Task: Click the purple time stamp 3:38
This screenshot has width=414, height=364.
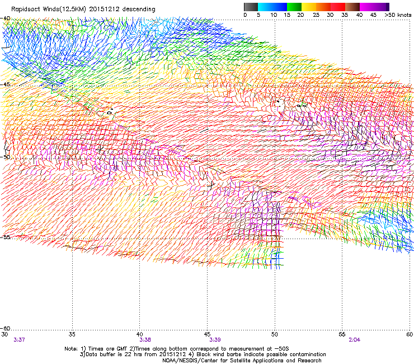Action: [145, 340]
